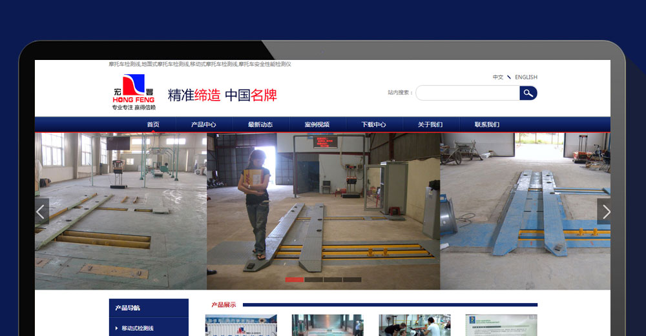
Task: Open the 关于我们 menu item
Action: [x=430, y=124]
